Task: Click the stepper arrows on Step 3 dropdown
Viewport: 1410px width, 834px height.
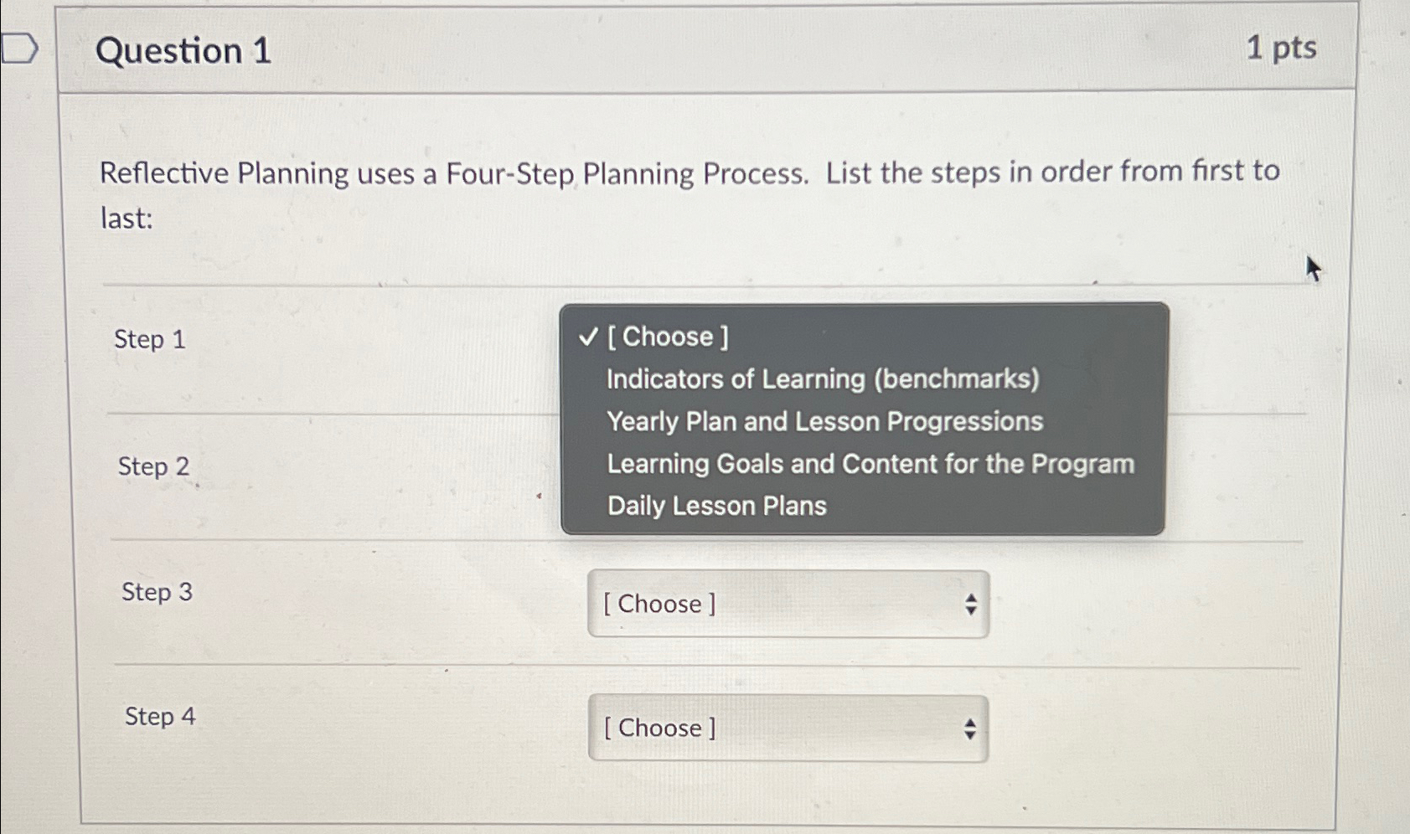Action: [x=969, y=605]
